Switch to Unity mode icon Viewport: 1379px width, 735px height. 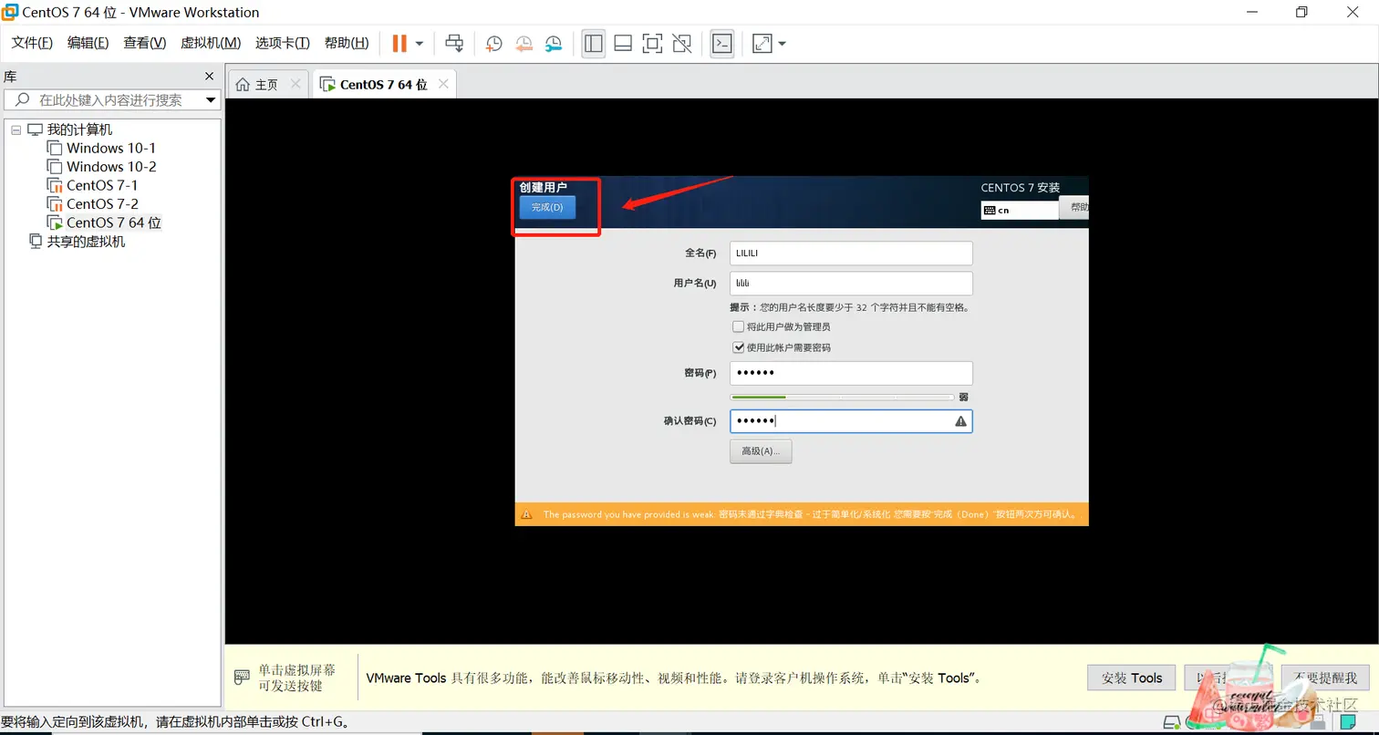pyautogui.click(x=681, y=43)
